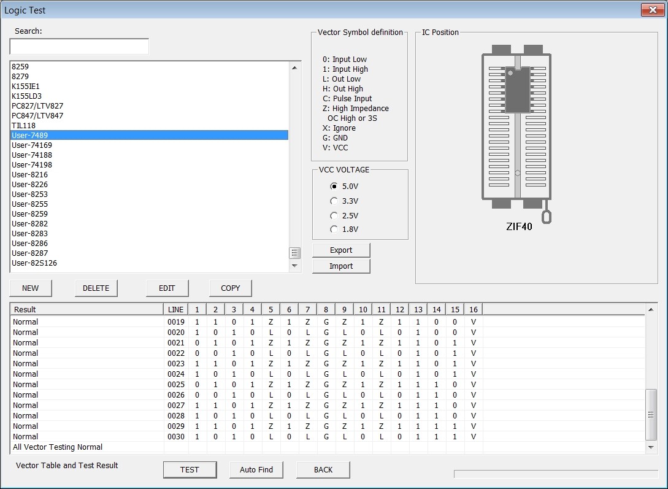Screen dimensions: 668x489
Task: Click the LINE column header
Action: [176, 310]
